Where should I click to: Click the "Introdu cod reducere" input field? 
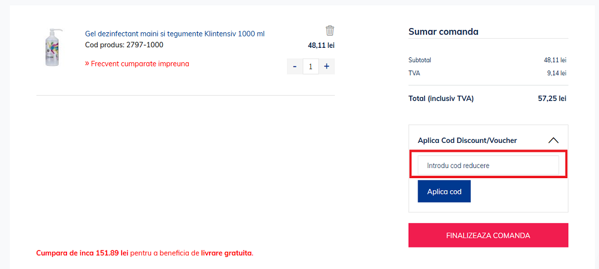coord(488,166)
